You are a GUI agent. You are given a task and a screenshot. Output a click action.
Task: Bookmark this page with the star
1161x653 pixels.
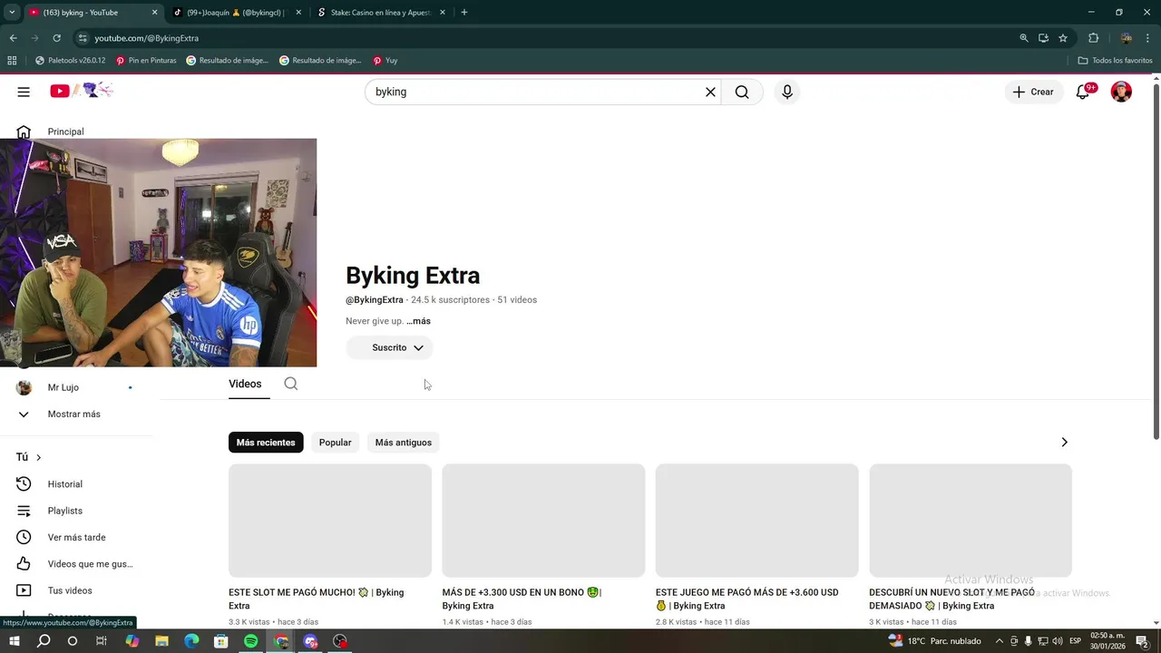pos(1063,38)
